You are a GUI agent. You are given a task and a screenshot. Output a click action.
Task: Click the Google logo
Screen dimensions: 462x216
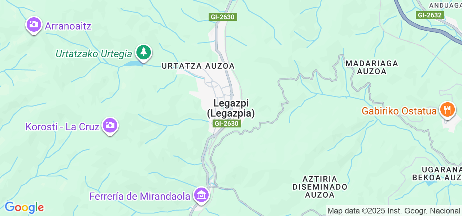24,207
